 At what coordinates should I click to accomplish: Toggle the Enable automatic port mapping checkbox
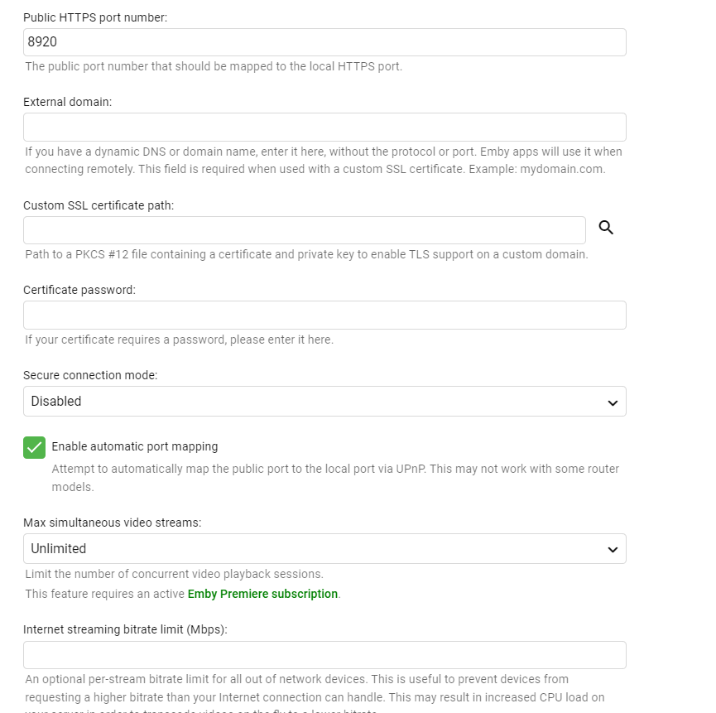(x=35, y=447)
